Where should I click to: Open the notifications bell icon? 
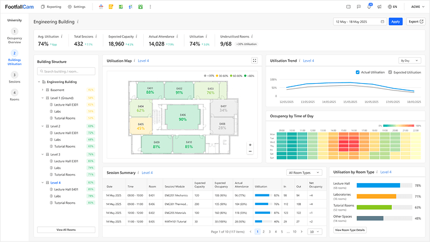coord(369,7)
